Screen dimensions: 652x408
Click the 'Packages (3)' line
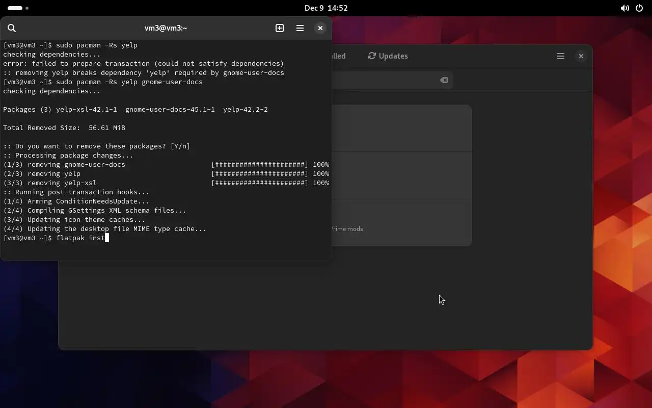pos(135,110)
